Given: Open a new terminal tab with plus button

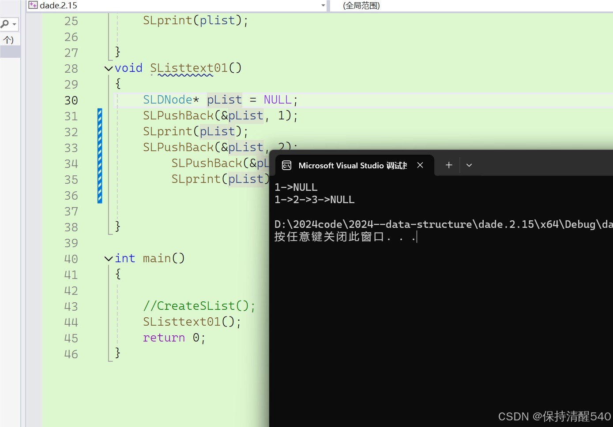Looking at the screenshot, I should [449, 165].
